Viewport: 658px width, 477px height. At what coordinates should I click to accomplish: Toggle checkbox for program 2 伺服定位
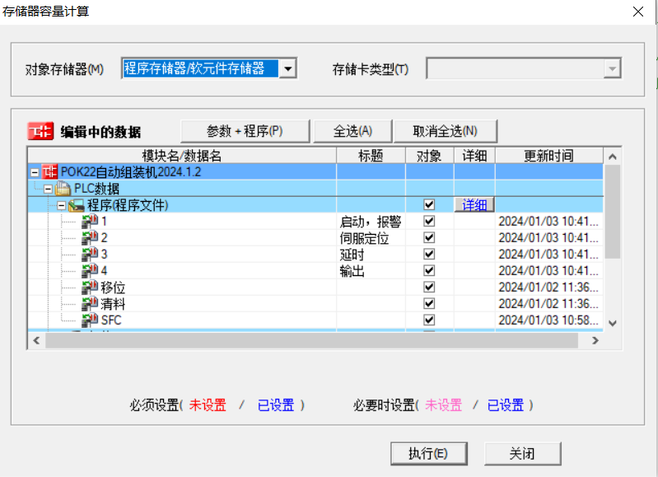tap(429, 238)
